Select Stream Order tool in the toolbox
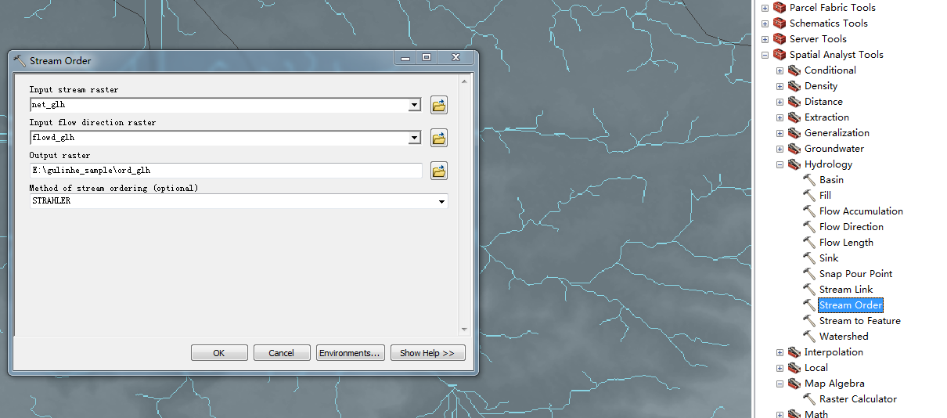947x418 pixels. [851, 305]
